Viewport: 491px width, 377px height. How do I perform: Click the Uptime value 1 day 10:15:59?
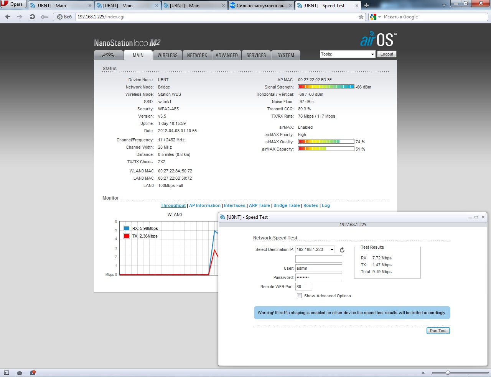tap(172, 123)
